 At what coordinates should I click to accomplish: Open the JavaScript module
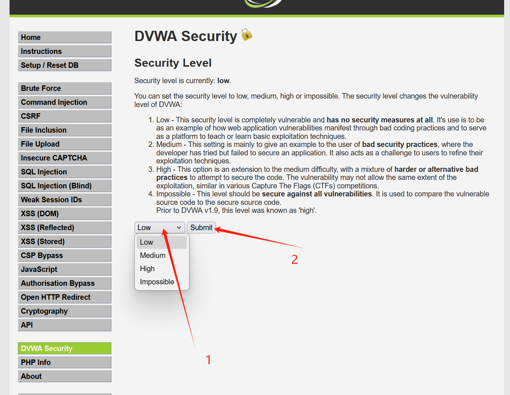tap(64, 269)
